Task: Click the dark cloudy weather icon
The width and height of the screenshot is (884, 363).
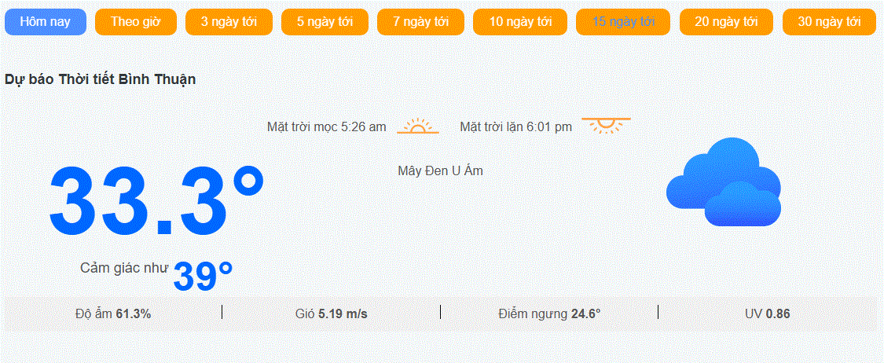Action: (724, 181)
